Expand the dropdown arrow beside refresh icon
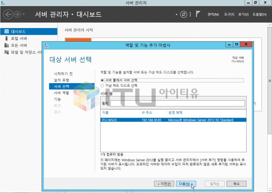Screen dimensions: 272x193 point(176,15)
